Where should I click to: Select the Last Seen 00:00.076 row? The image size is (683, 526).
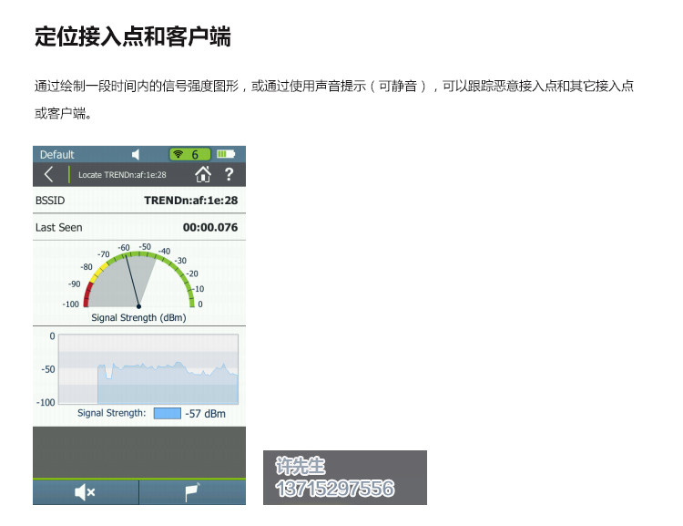[139, 227]
